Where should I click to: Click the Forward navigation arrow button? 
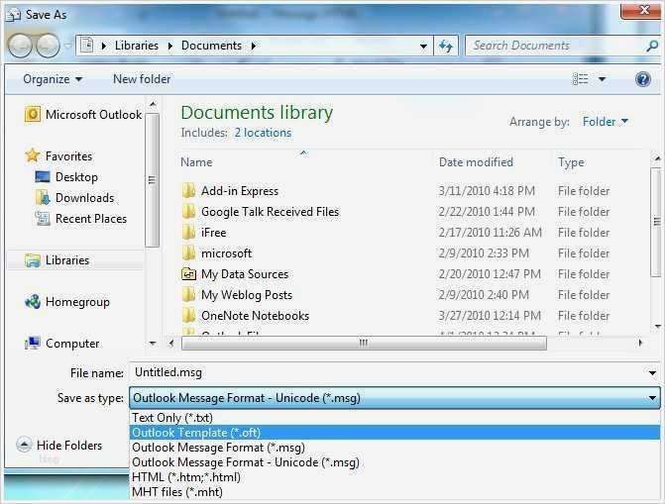click(48, 46)
